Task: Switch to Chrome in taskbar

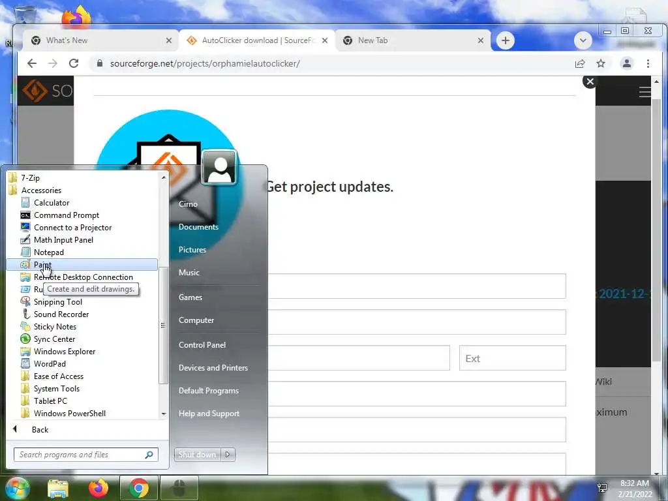Action: [139, 488]
